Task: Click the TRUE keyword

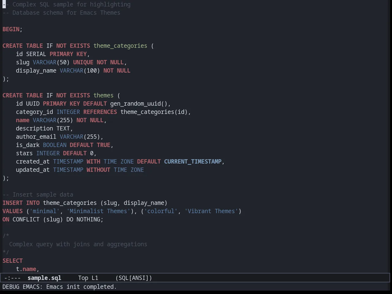Action: tap(104, 145)
